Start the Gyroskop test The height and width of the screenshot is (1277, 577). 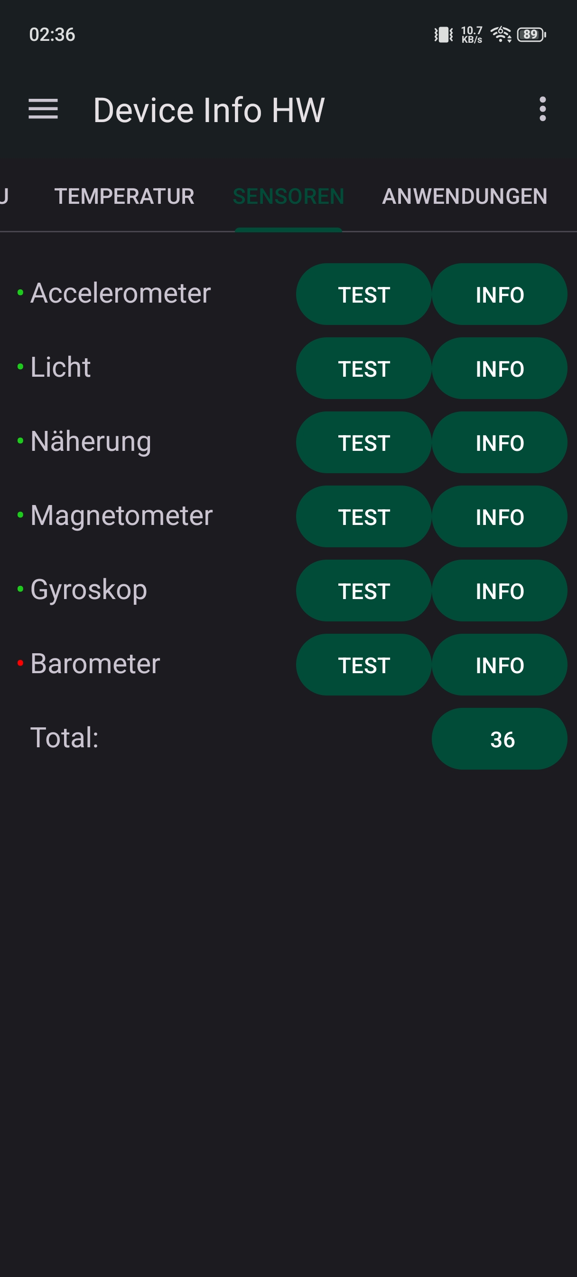pyautogui.click(x=363, y=591)
